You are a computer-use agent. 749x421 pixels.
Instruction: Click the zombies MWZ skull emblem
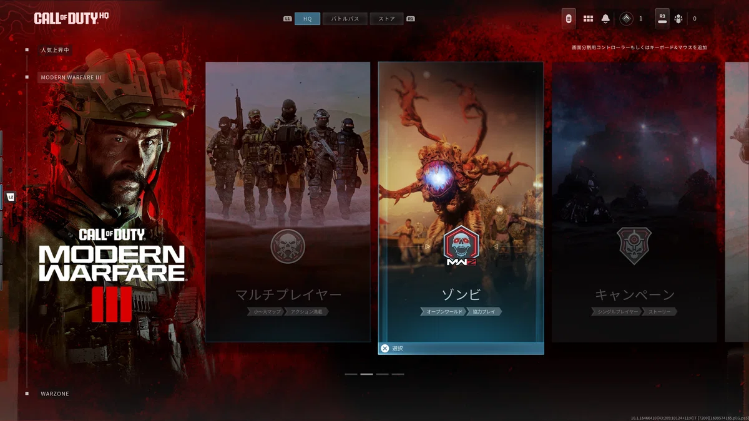coord(461,246)
